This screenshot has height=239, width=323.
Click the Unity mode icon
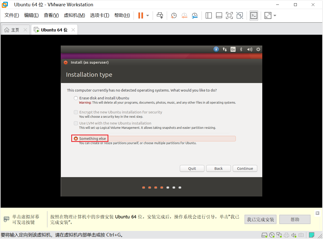point(240,16)
